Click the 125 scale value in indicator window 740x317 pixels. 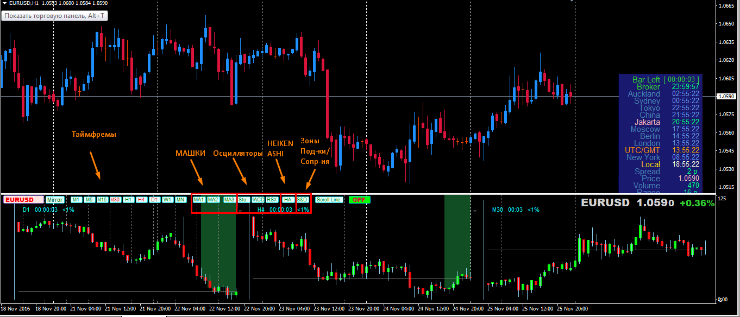[x=722, y=199]
